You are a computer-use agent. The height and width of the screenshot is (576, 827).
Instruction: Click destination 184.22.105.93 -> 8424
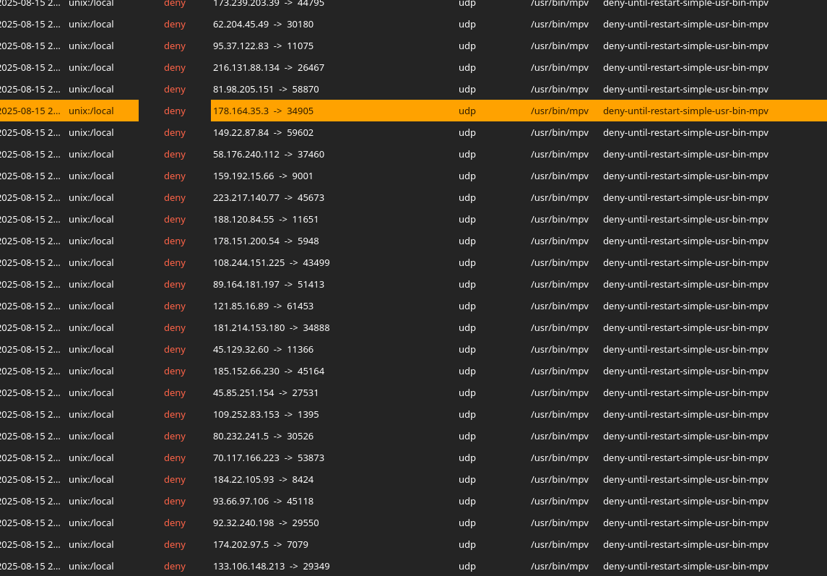[x=263, y=479]
